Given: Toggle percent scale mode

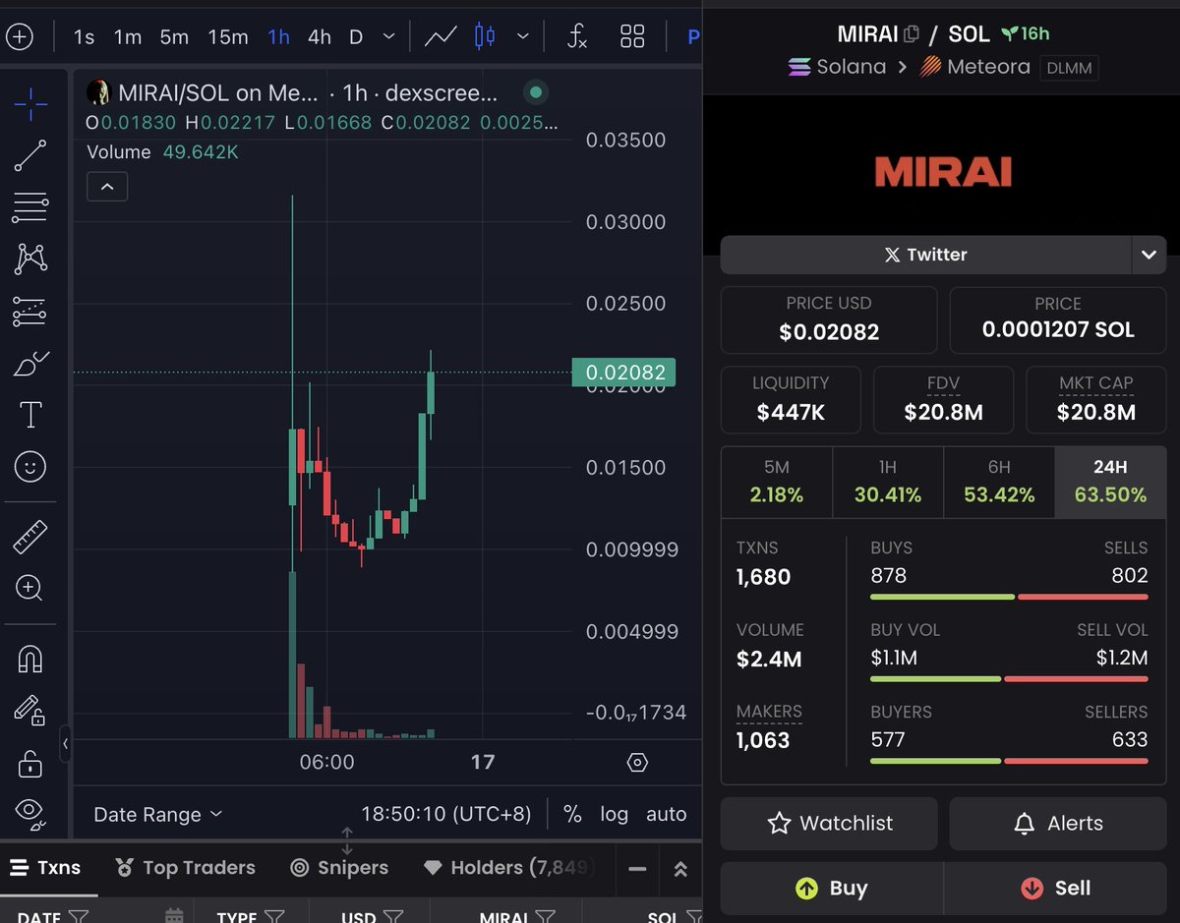Looking at the screenshot, I should point(572,814).
